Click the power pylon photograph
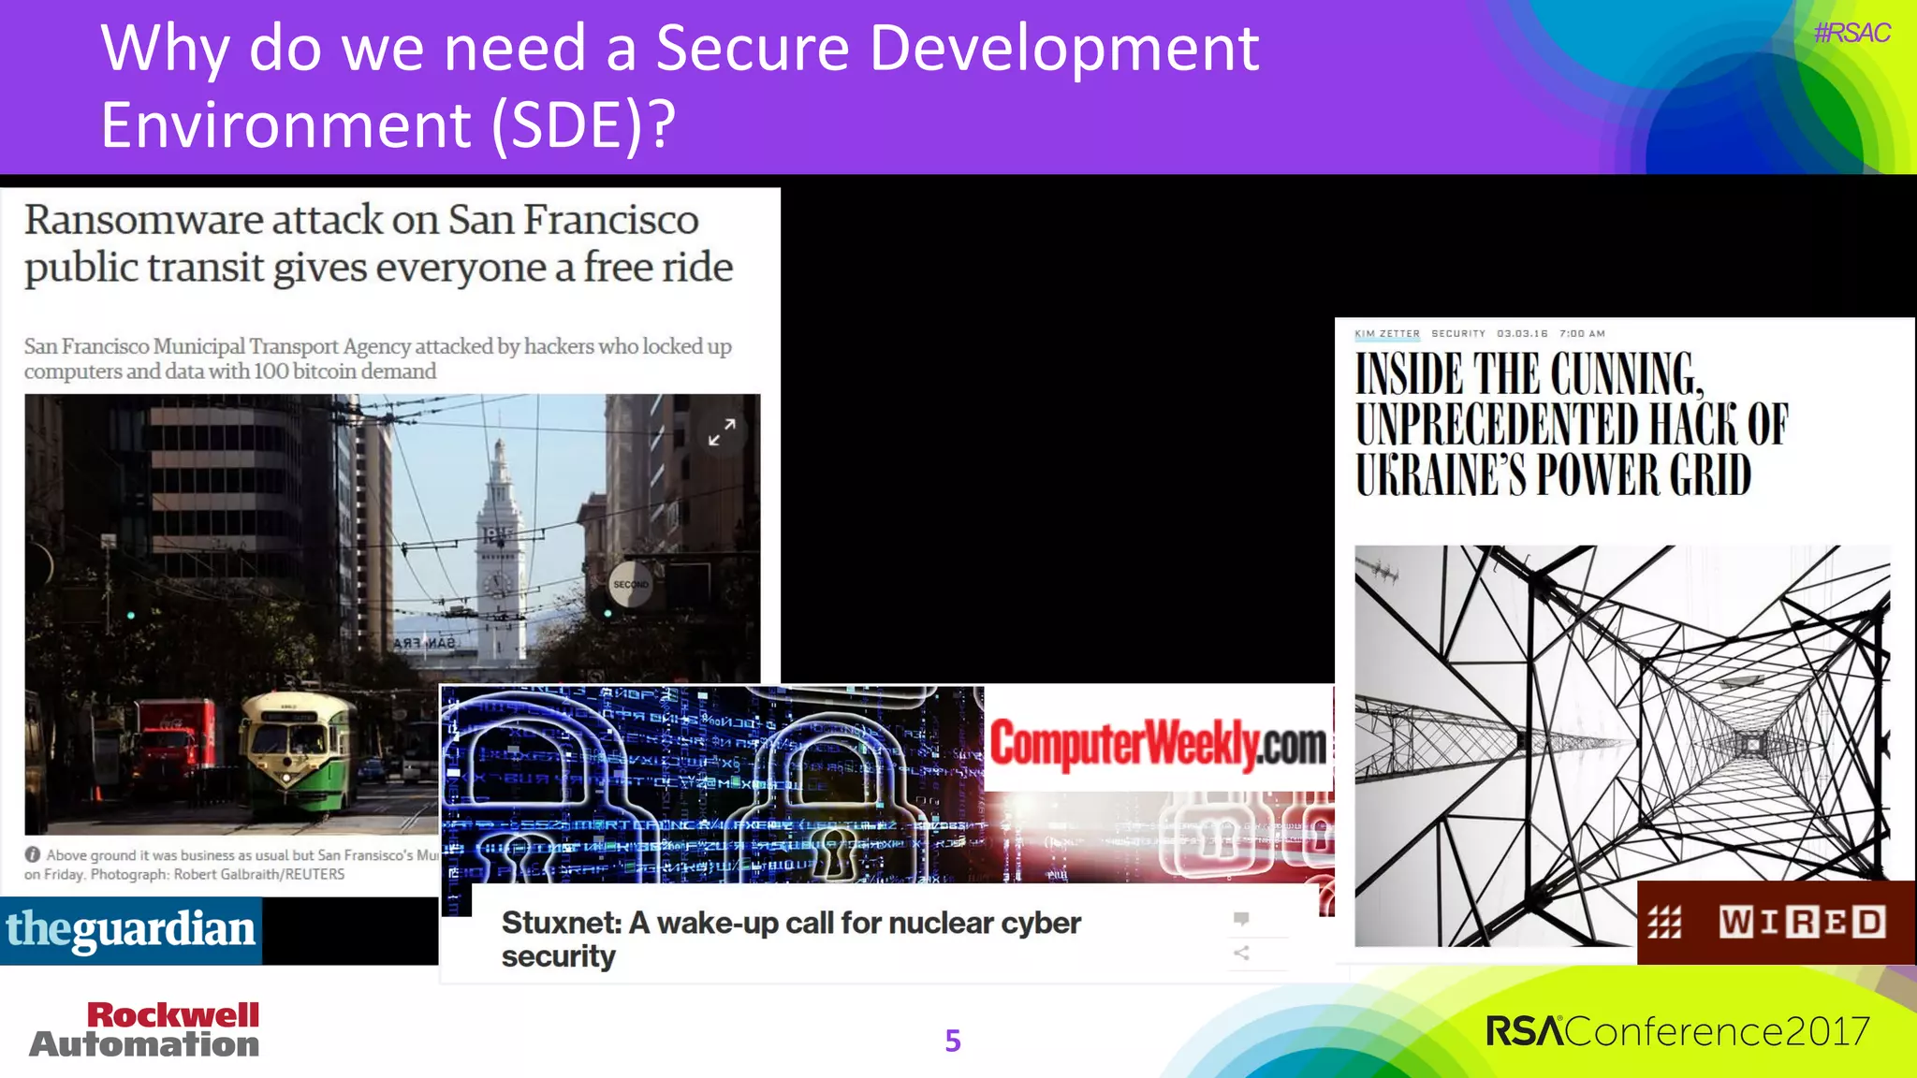 pyautogui.click(x=1622, y=745)
